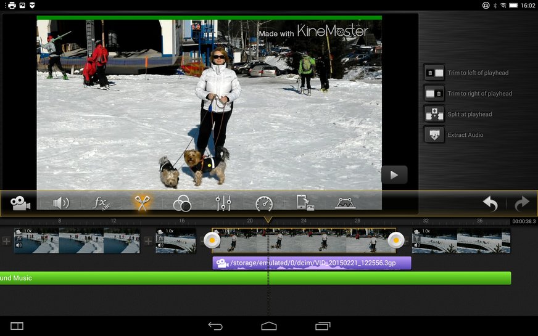Open the image notification in status bar
538x336 pixels.
pyautogui.click(x=22, y=5)
